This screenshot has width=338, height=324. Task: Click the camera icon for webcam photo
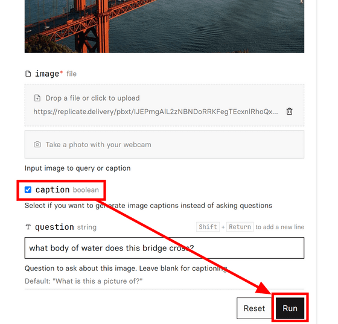[x=37, y=144]
